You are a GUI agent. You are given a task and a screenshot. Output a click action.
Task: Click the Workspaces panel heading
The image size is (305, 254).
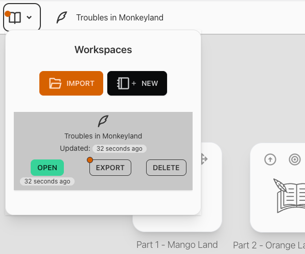[x=103, y=50]
